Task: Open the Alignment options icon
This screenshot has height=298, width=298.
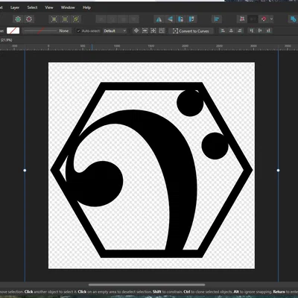Action: pos(217,19)
